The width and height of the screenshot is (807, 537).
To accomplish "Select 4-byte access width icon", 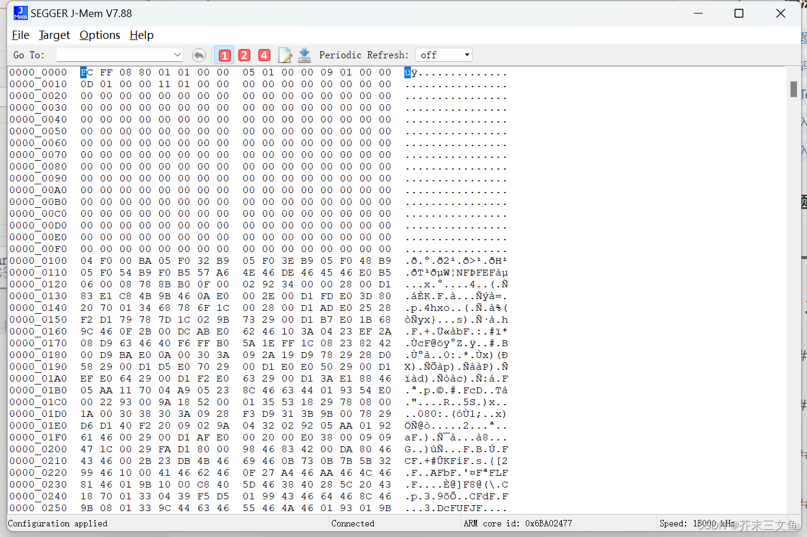I will point(264,55).
